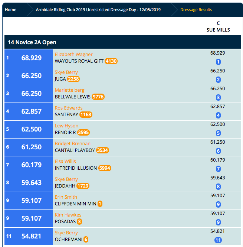Open rider Elizabeth Wagner

click(74, 54)
